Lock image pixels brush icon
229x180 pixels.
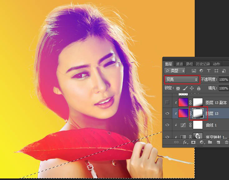[185, 88]
